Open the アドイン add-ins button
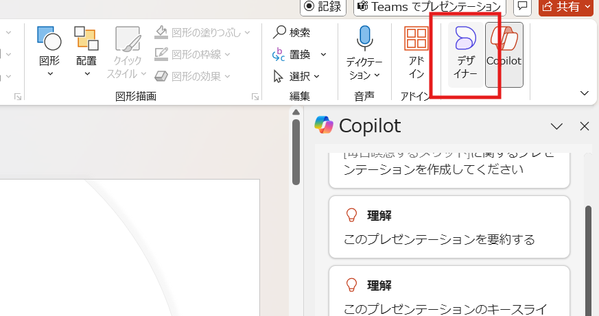Screen dimensions: 599x316 pos(416,51)
